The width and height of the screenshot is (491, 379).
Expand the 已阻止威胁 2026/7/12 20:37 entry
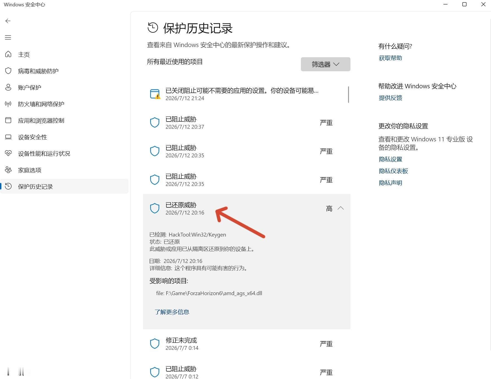pos(246,123)
